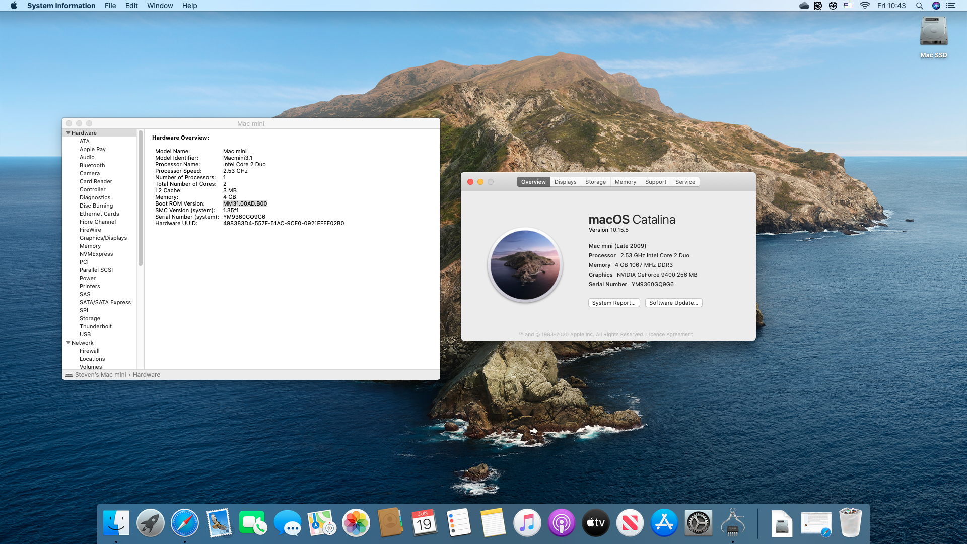Viewport: 967px width, 544px height.
Task: Open FaceTime in the Dock
Action: coord(253,523)
